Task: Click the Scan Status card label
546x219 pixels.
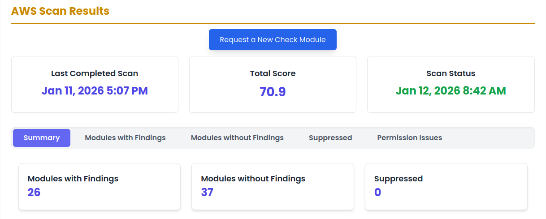Action: (451, 73)
